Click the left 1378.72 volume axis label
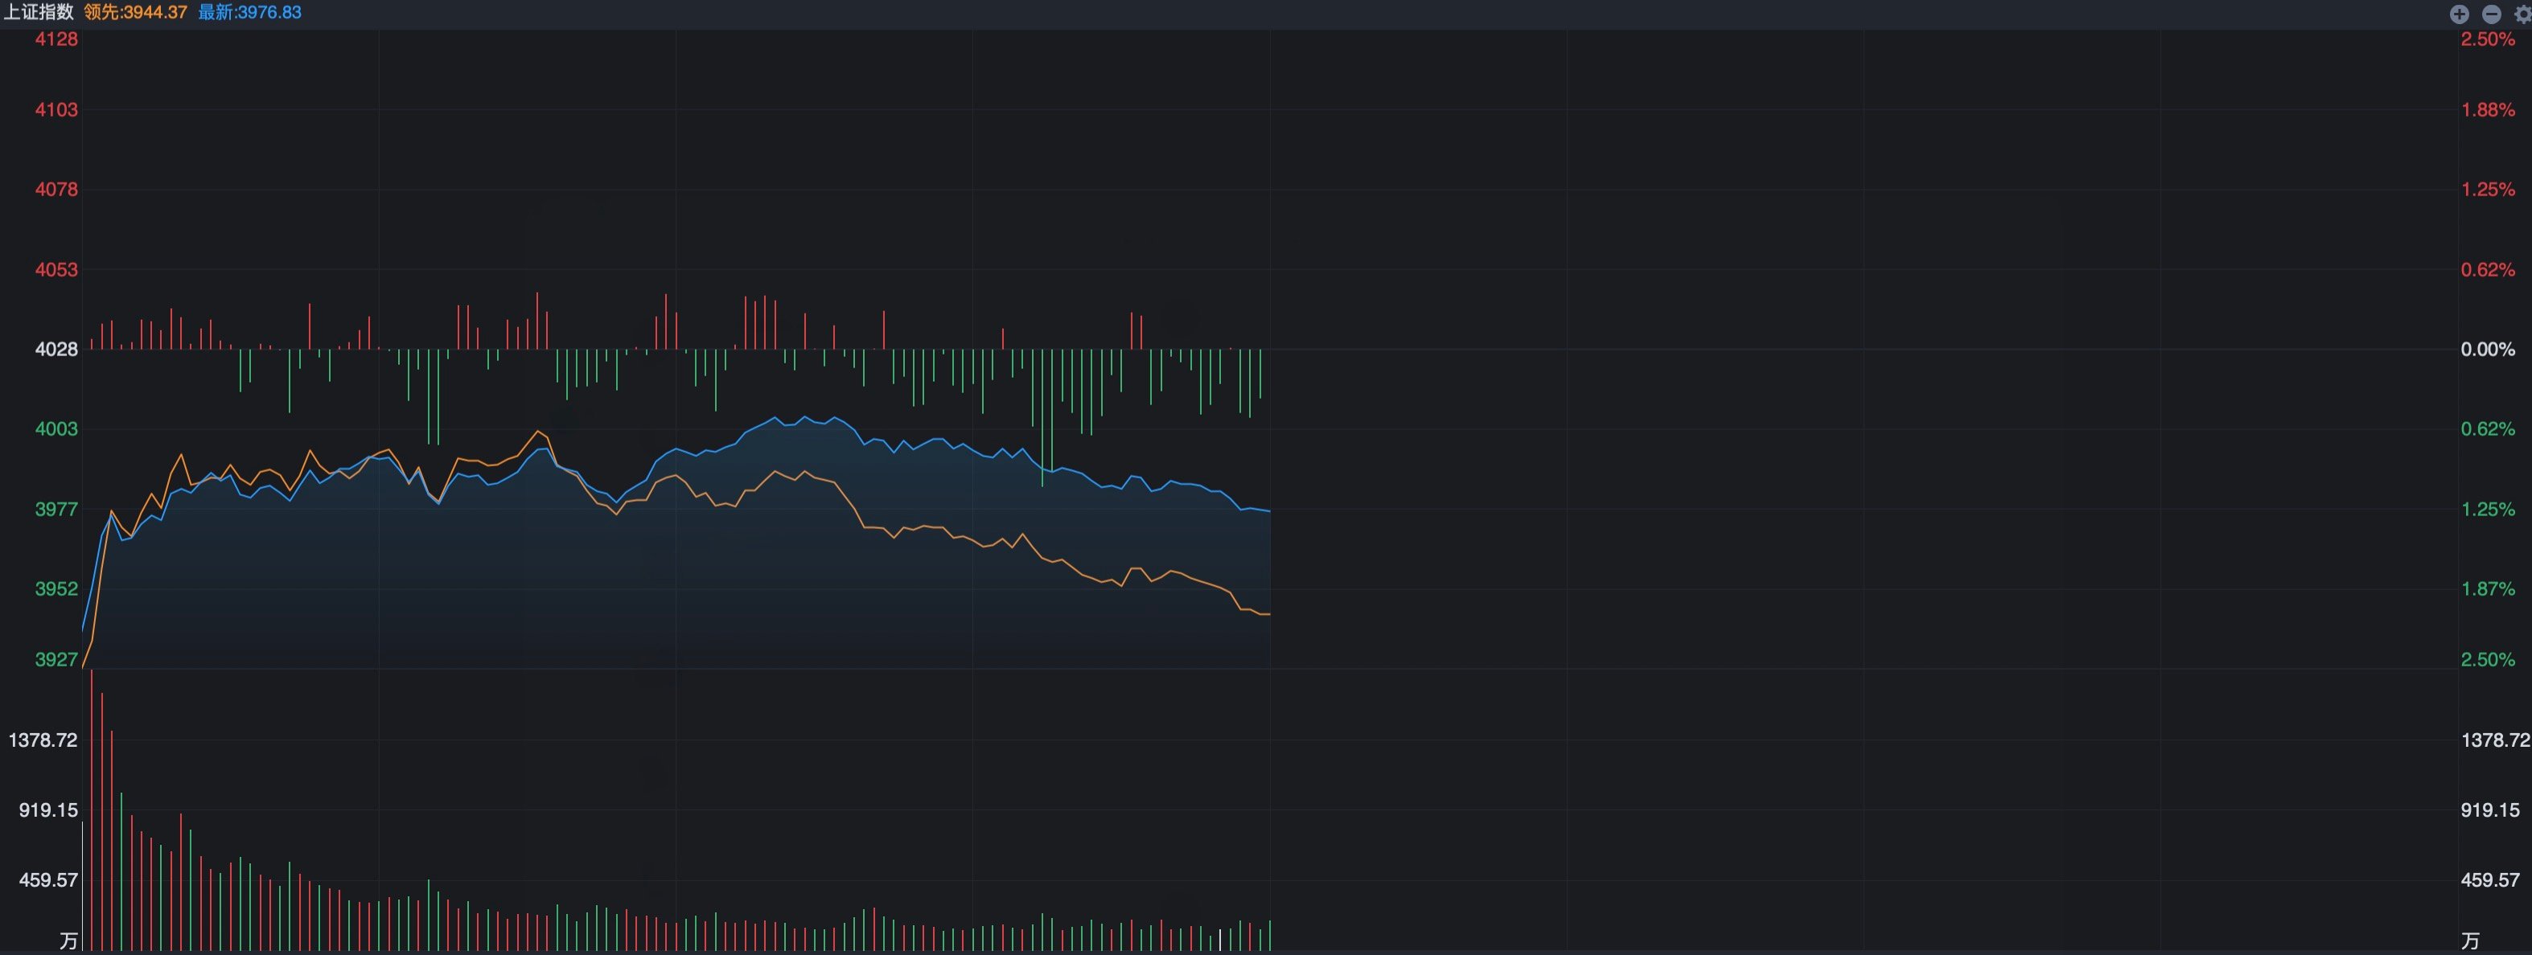 pyautogui.click(x=43, y=740)
